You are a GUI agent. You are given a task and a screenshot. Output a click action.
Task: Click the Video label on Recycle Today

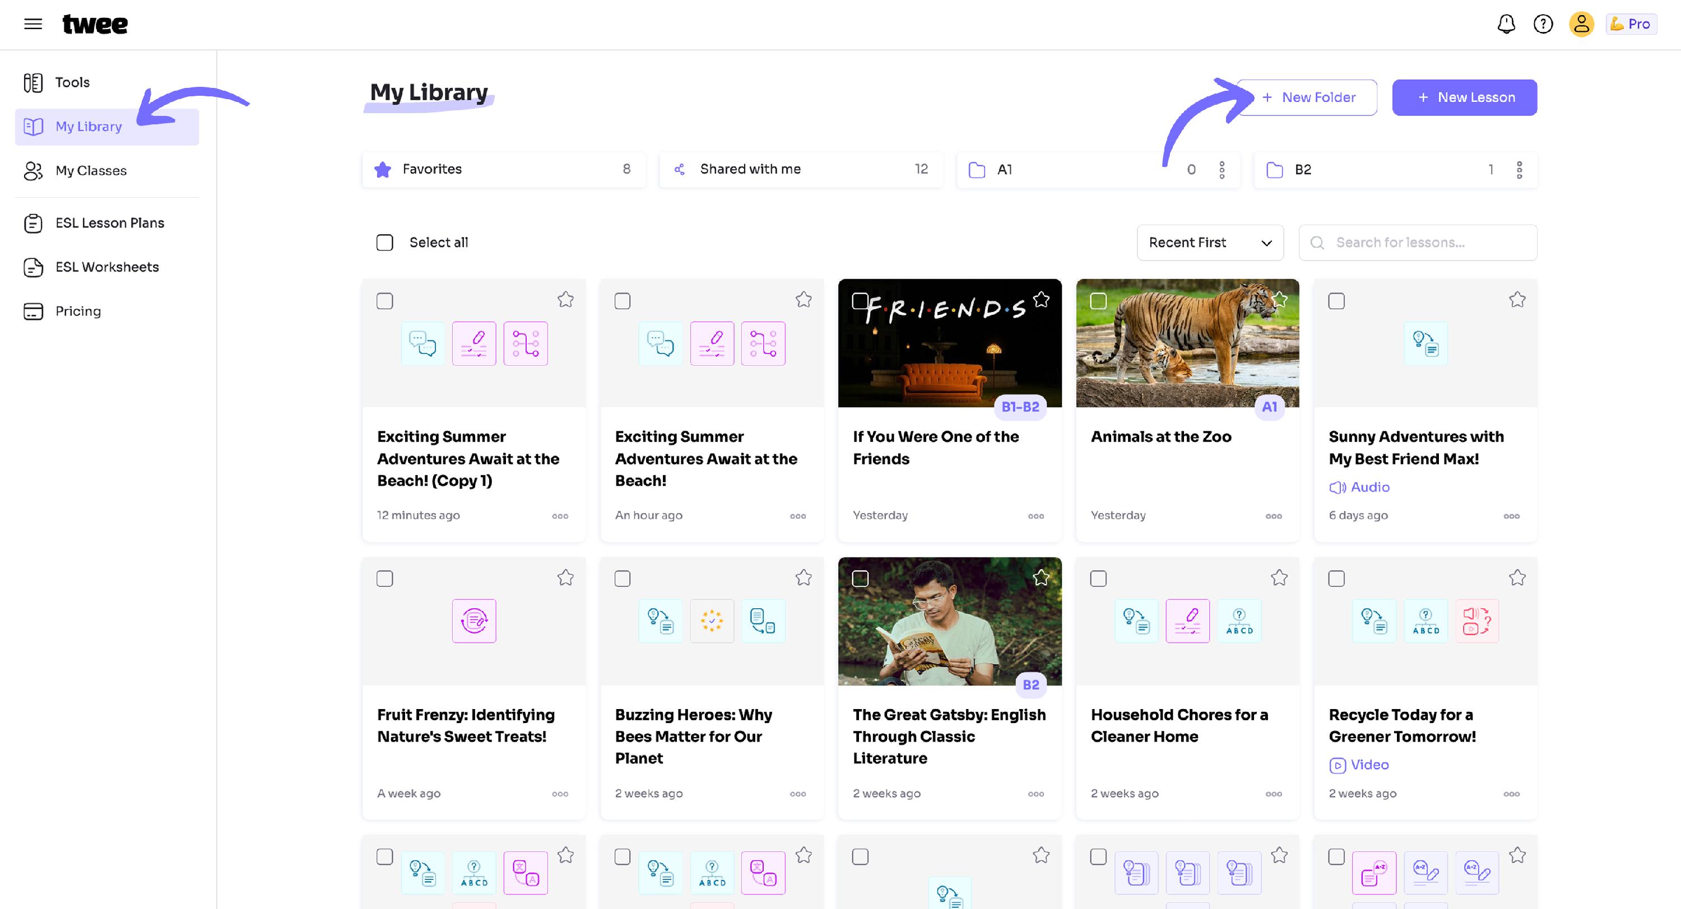coord(1359,766)
